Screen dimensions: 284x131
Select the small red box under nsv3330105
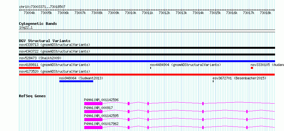(252, 68)
